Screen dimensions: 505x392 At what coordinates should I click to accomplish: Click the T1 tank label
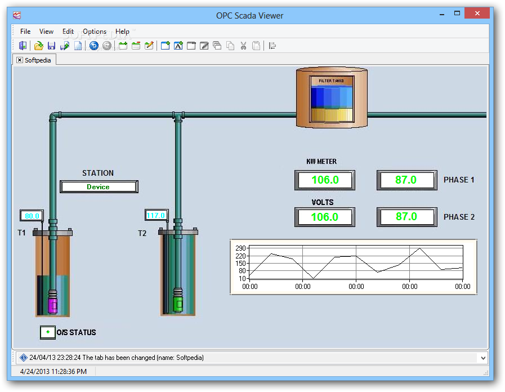click(x=21, y=233)
